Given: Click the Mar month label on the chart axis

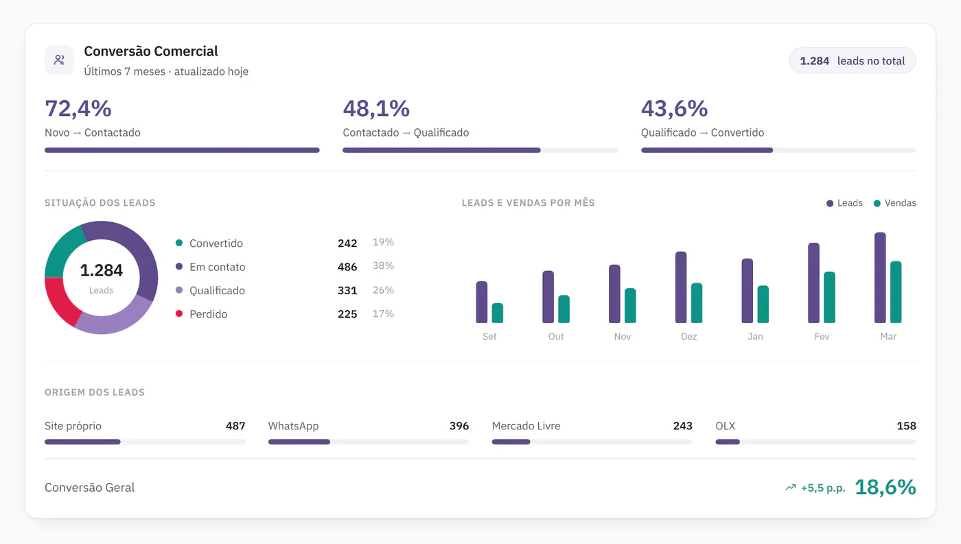Looking at the screenshot, I should [x=888, y=336].
